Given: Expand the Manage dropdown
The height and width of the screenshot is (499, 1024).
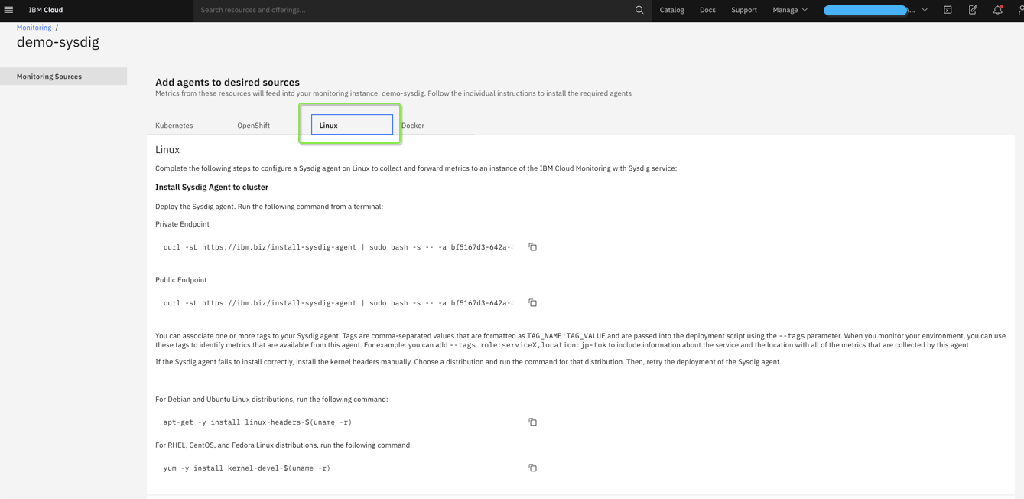Looking at the screenshot, I should [790, 10].
